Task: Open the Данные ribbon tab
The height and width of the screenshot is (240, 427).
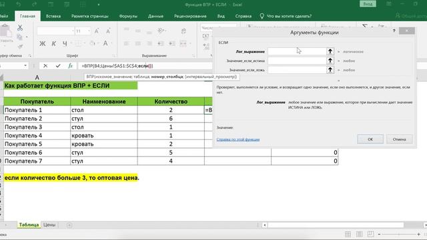Action: point(155,16)
